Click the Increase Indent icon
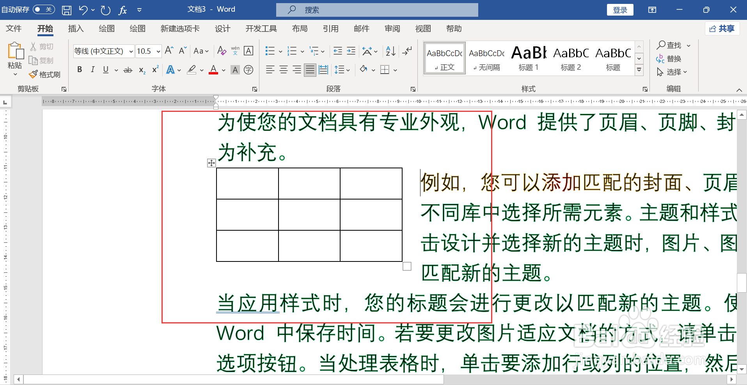The image size is (747, 385). [351, 51]
